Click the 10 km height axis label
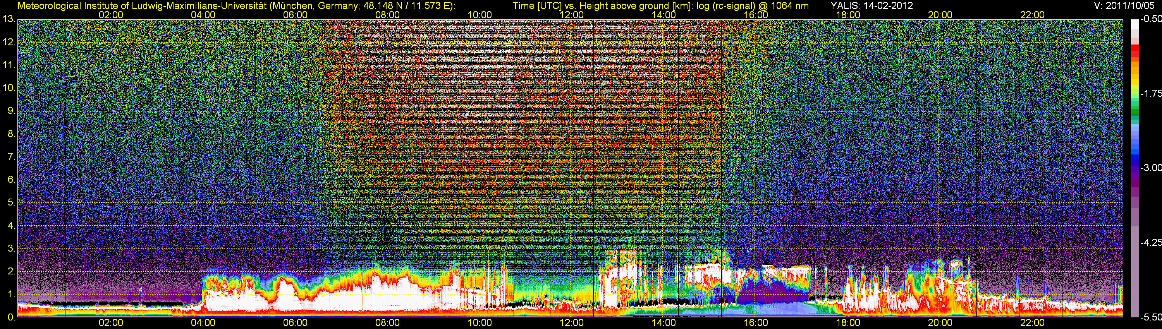The image size is (1162, 329). pyautogui.click(x=9, y=88)
